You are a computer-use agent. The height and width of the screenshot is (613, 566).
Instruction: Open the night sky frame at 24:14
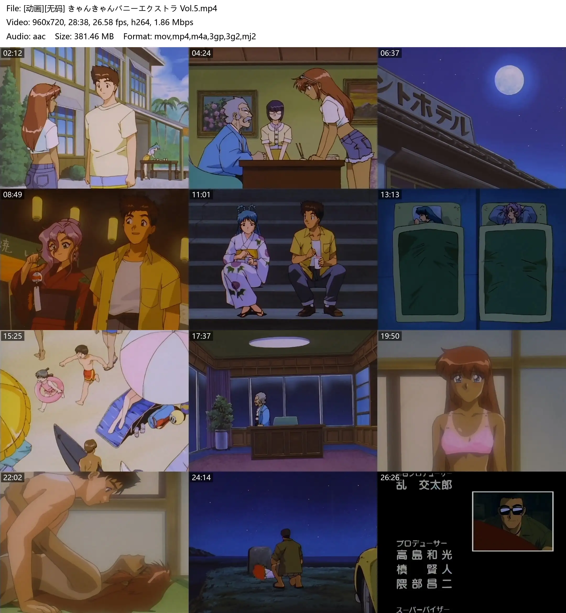283,542
